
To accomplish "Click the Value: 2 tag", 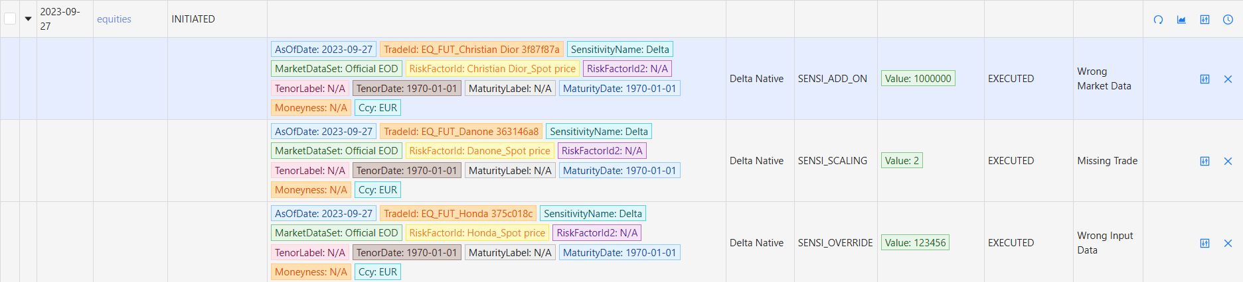I will pyautogui.click(x=902, y=161).
